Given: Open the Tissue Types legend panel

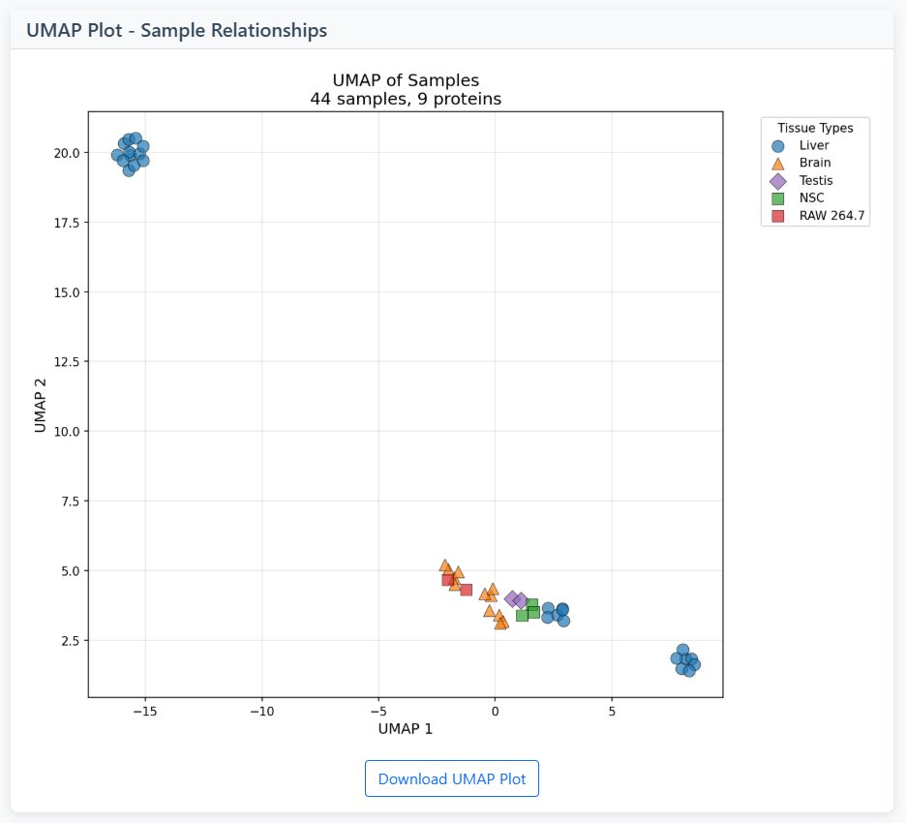Looking at the screenshot, I should coord(815,127).
